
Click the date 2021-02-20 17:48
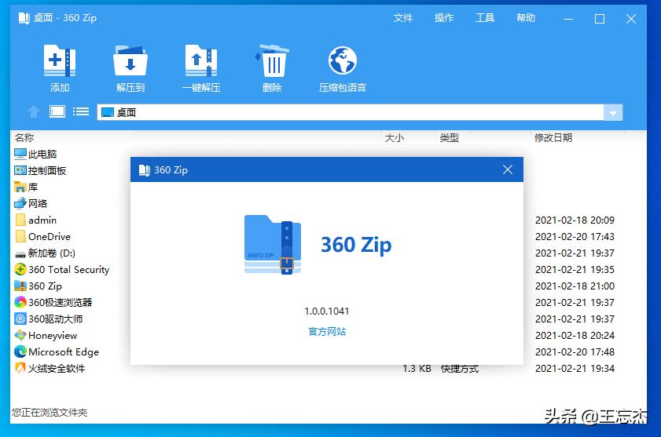click(575, 352)
